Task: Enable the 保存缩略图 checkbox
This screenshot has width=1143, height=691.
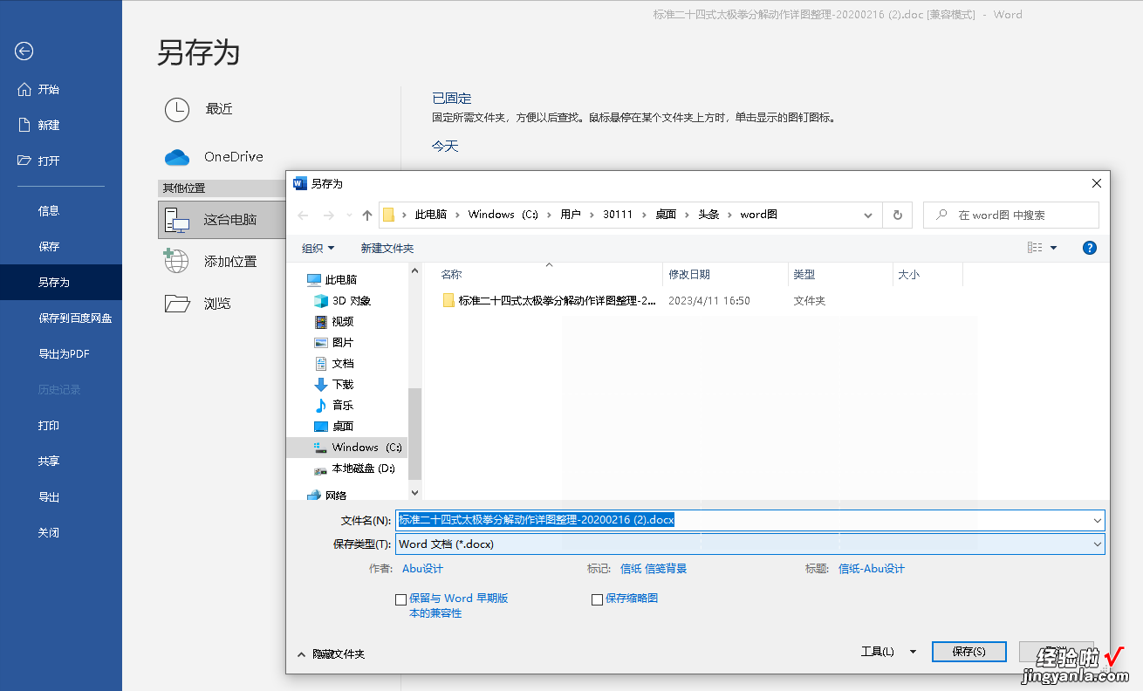Action: click(597, 599)
